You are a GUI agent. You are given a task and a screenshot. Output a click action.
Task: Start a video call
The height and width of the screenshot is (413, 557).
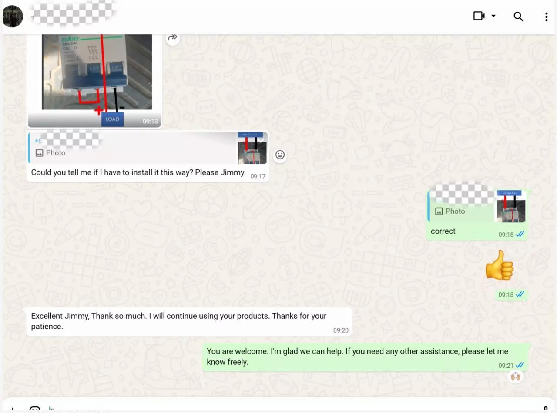[x=479, y=16]
